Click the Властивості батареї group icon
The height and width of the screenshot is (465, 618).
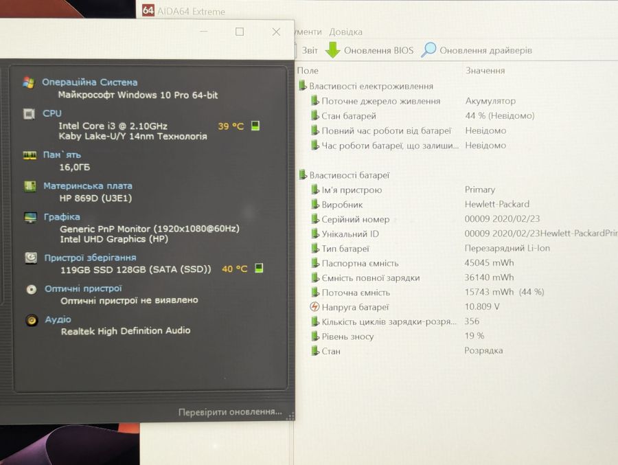click(302, 174)
